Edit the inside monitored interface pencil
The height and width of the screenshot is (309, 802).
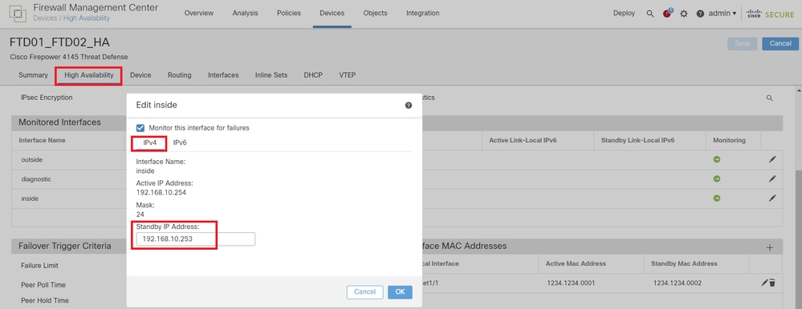771,199
